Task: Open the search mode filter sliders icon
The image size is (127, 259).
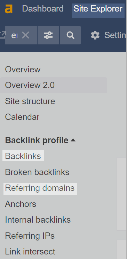Action: (48, 35)
